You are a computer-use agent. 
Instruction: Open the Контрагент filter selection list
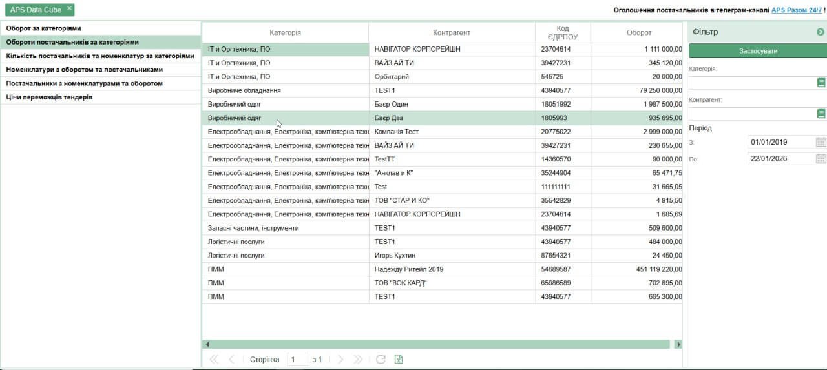[x=821, y=114]
